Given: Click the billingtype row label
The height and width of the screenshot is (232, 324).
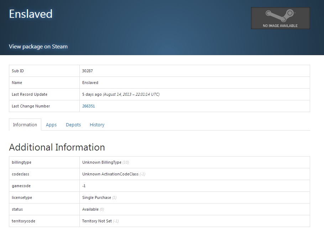Looking at the screenshot, I should pyautogui.click(x=22, y=162).
